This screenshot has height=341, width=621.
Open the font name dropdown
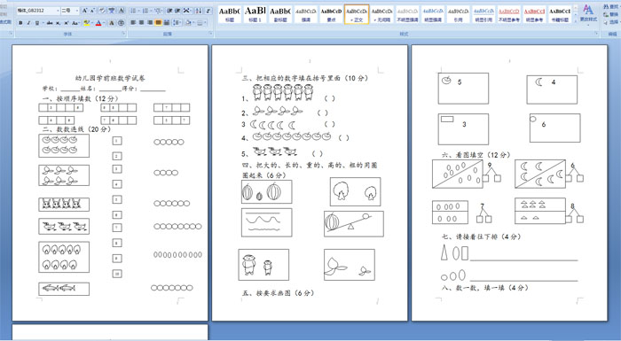(x=38, y=11)
